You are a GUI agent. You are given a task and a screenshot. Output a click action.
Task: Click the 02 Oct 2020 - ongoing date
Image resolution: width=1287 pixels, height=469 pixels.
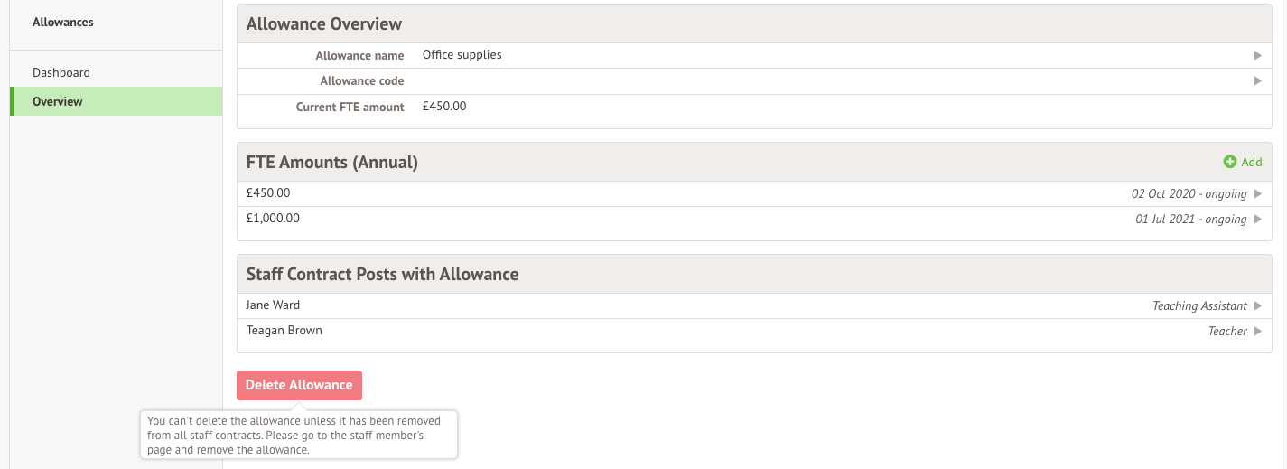coord(1189,194)
